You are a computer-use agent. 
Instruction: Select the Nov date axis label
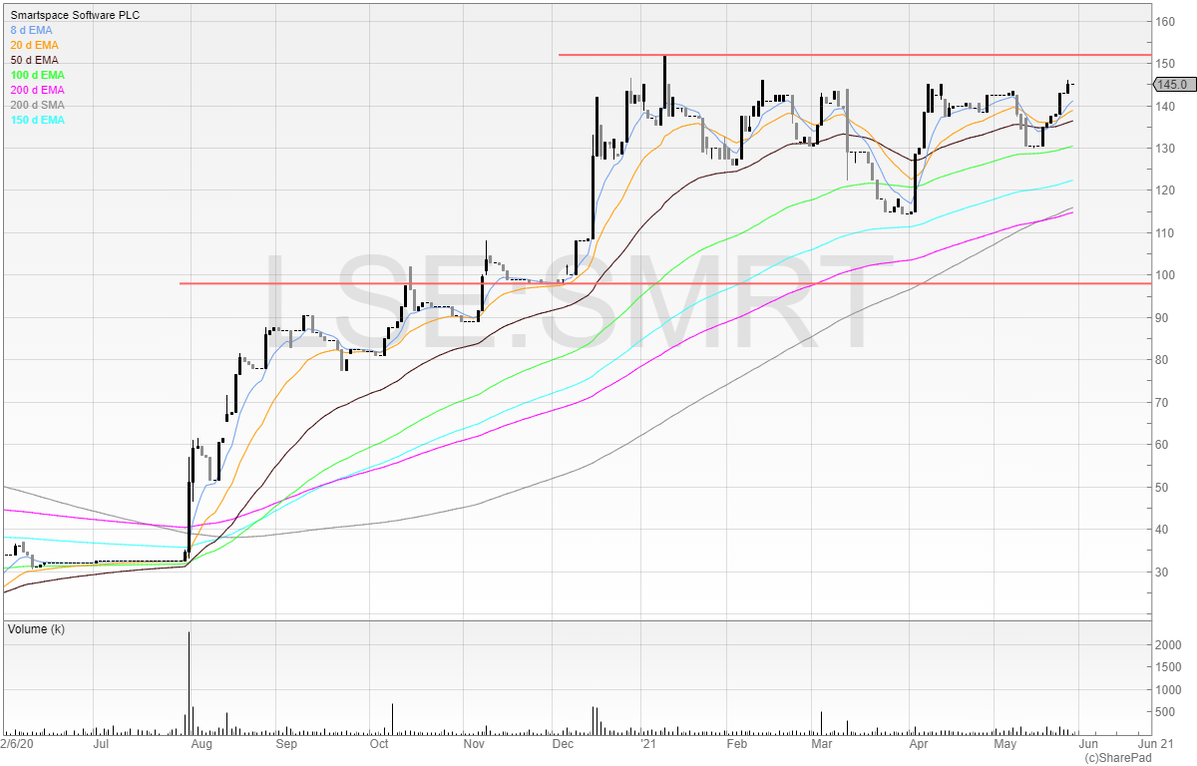(474, 744)
